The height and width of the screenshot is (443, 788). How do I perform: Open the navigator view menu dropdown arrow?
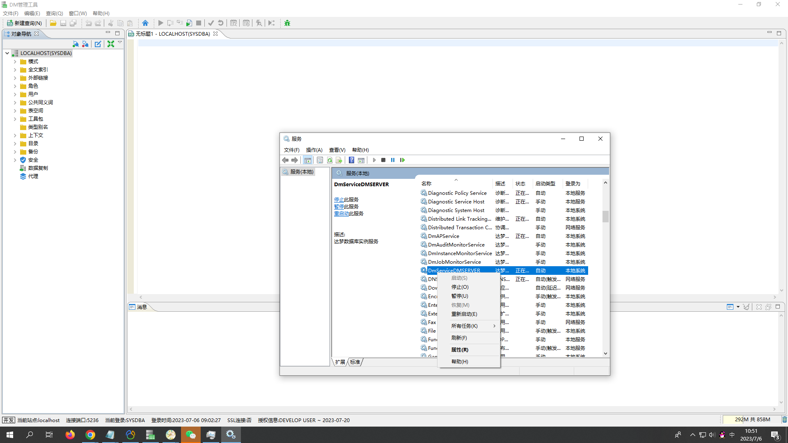pos(120,42)
